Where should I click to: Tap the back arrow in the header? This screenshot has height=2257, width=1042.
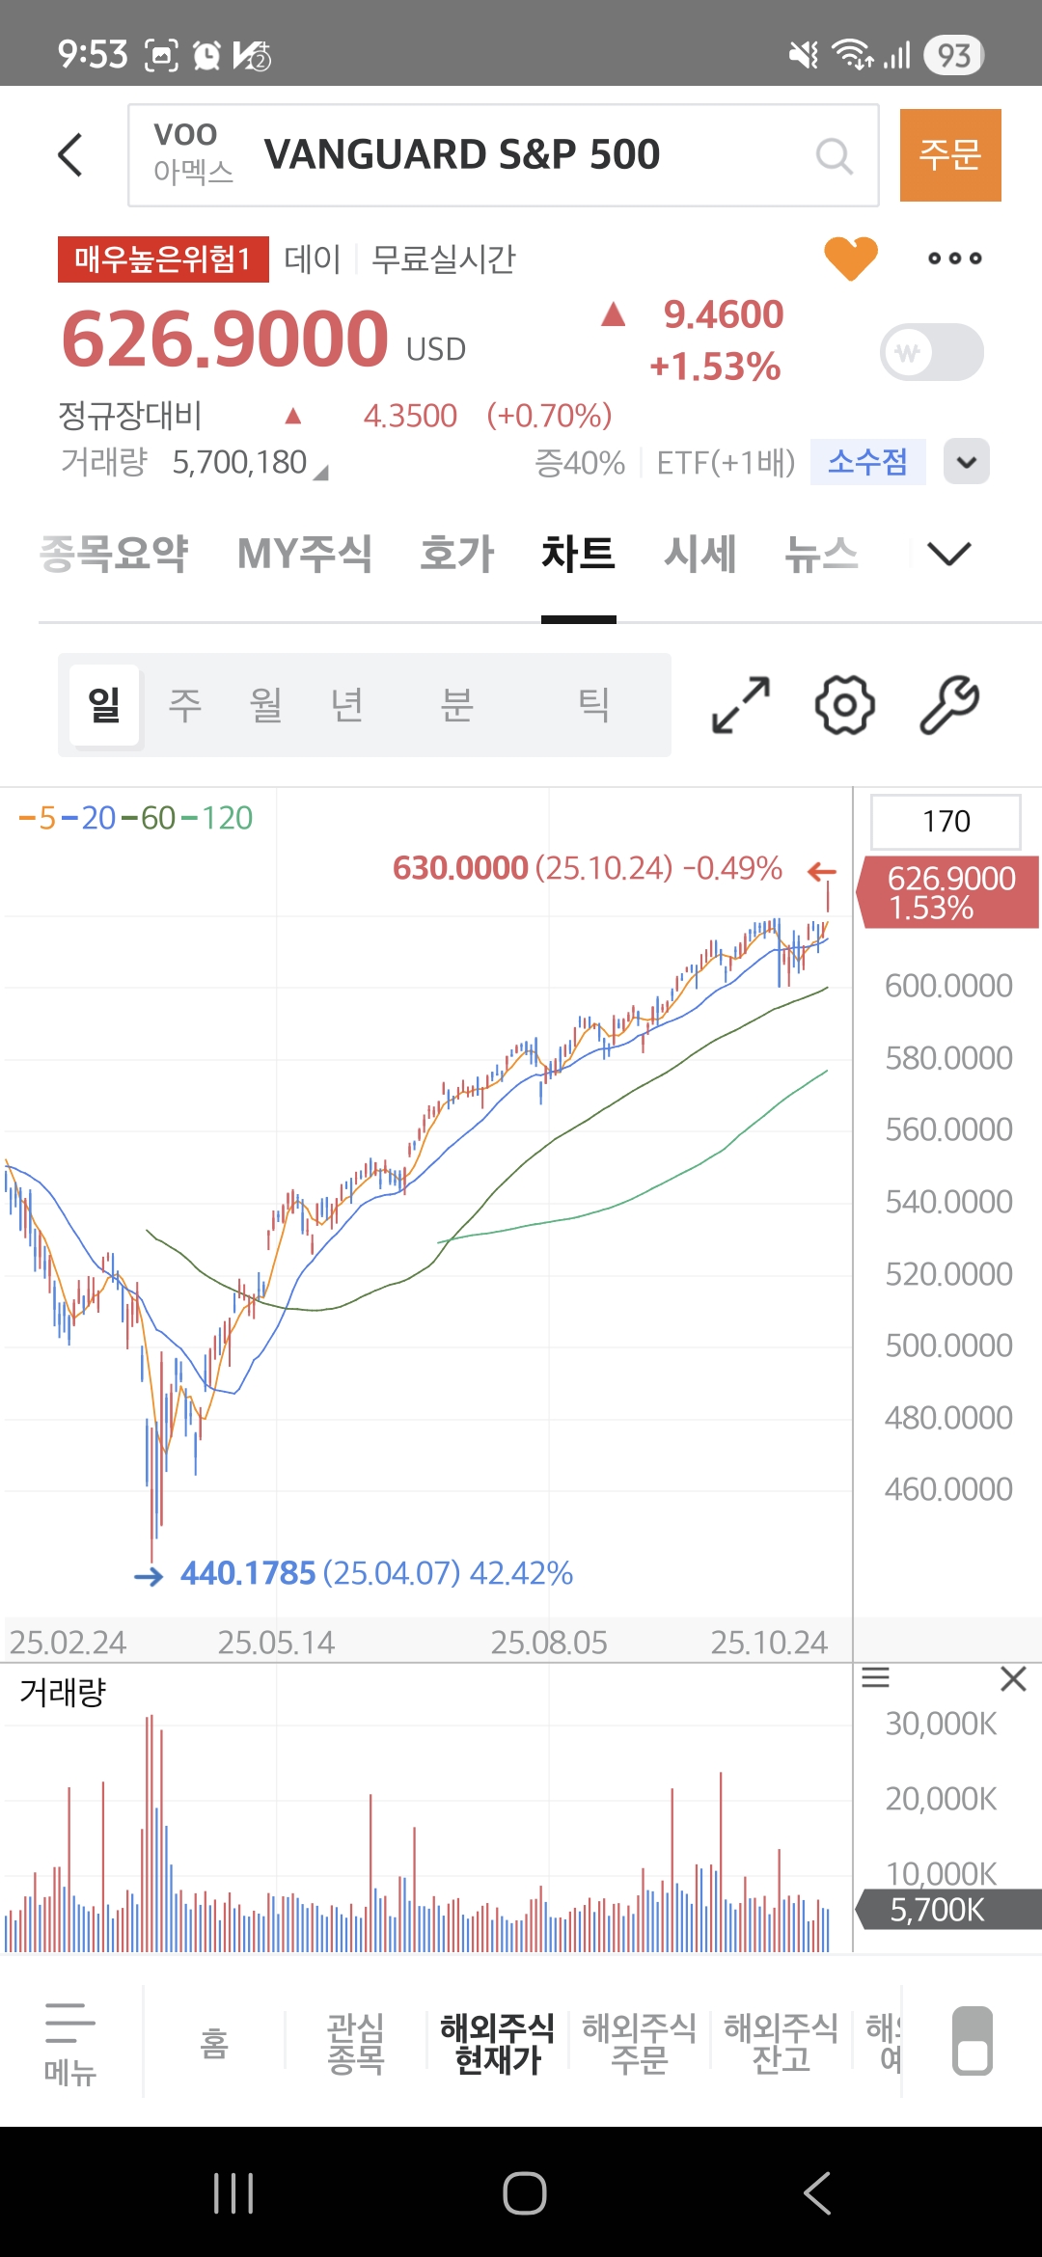pos(70,154)
